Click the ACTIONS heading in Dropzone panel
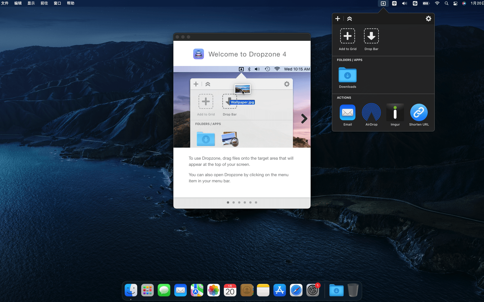 [x=344, y=98]
